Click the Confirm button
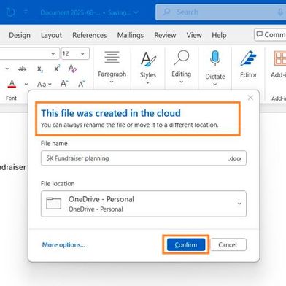286x286 pixels. tap(186, 244)
